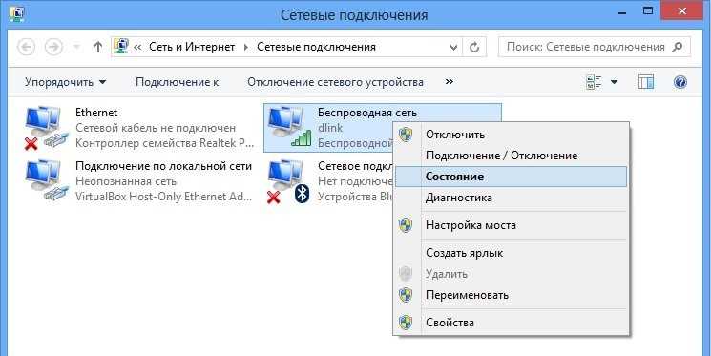The width and height of the screenshot is (711, 356).
Task: Go up one folder level
Action: tap(97, 47)
